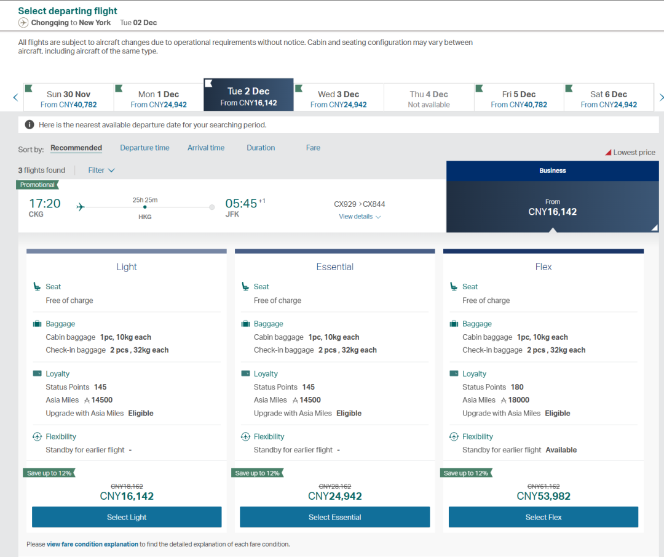Choose the Sat 6 Dec date tab
The width and height of the screenshot is (664, 557).
[x=608, y=98]
